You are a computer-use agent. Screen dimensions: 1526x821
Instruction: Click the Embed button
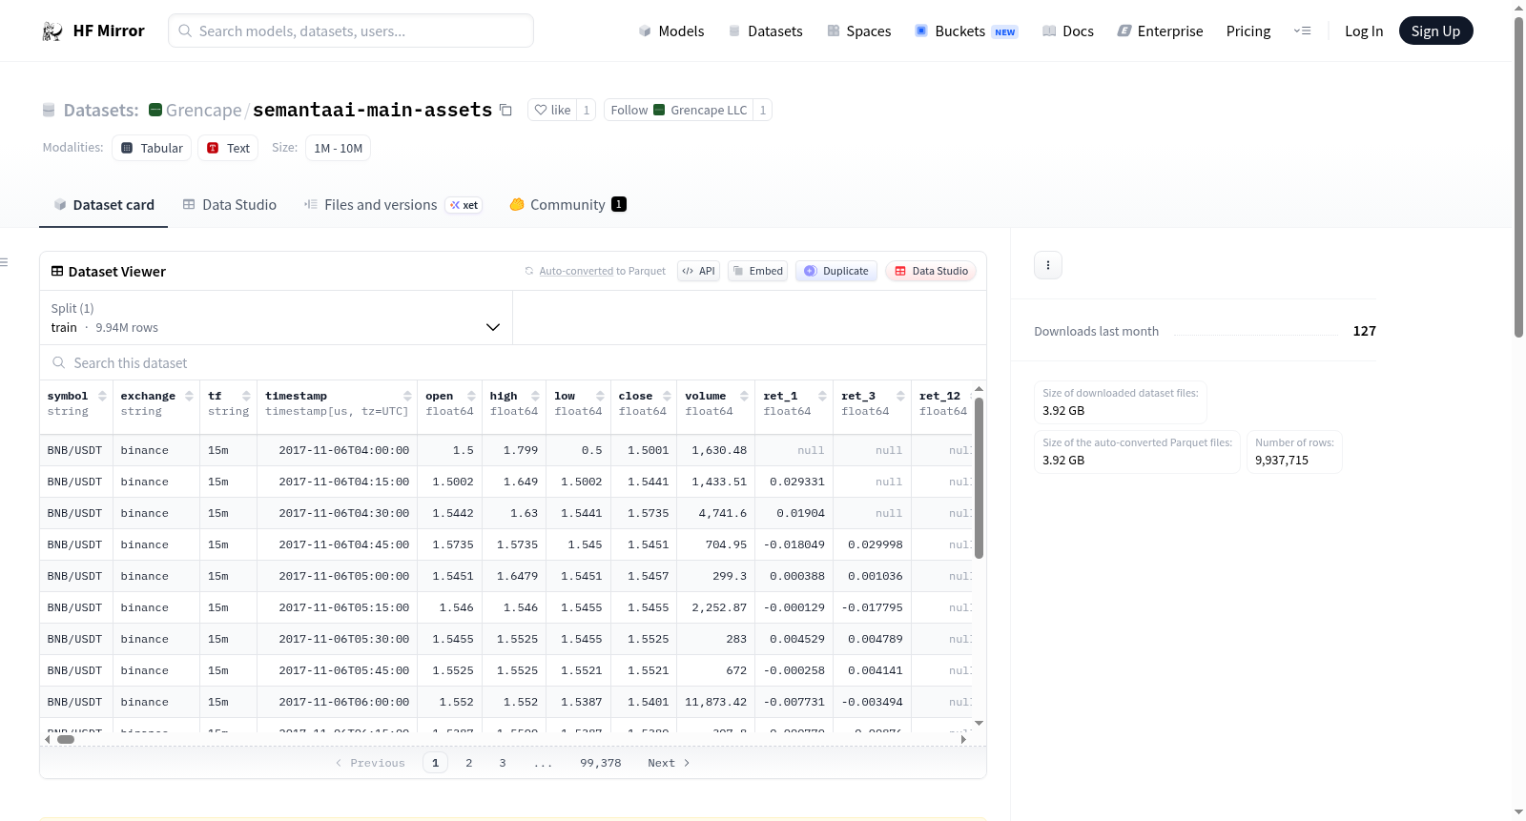click(757, 271)
